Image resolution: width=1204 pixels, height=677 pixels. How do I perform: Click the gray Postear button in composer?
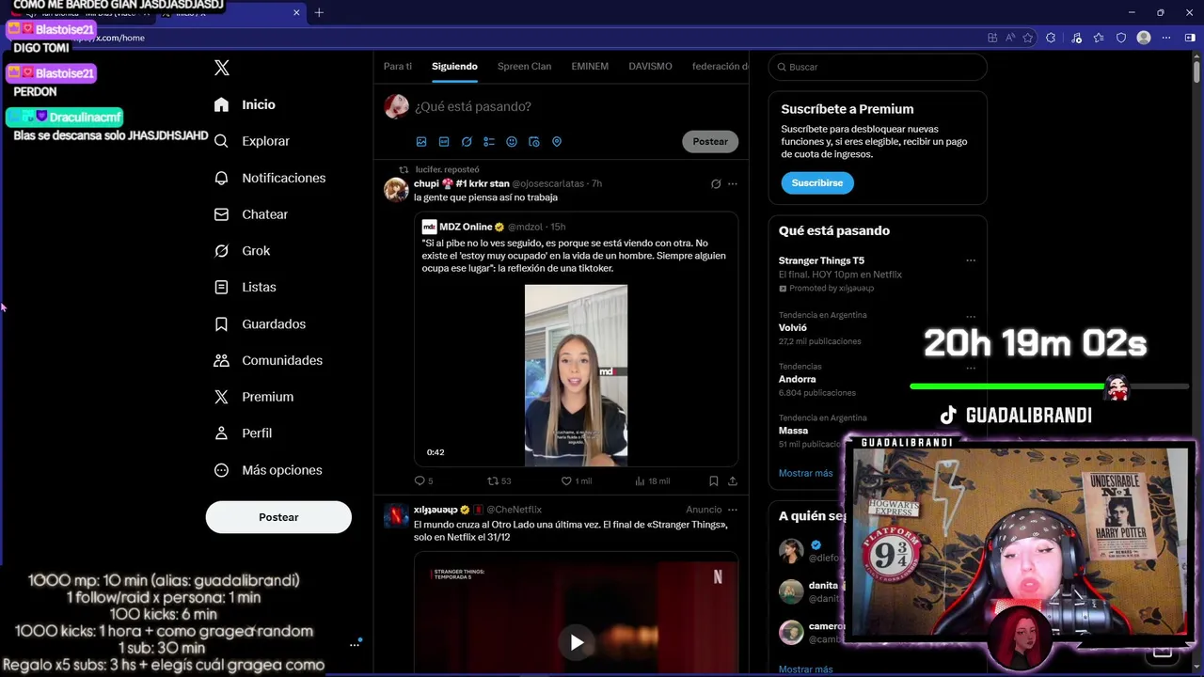click(710, 142)
